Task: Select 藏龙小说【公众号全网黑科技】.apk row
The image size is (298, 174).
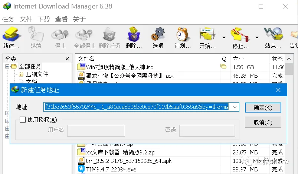Action: click(x=181, y=76)
